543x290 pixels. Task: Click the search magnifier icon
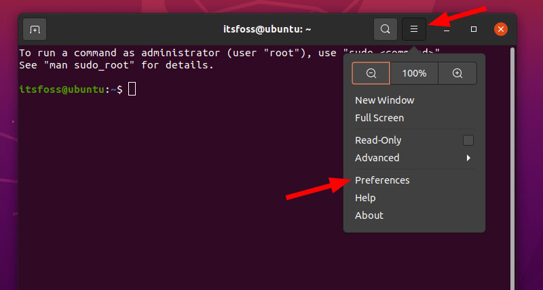pos(385,29)
